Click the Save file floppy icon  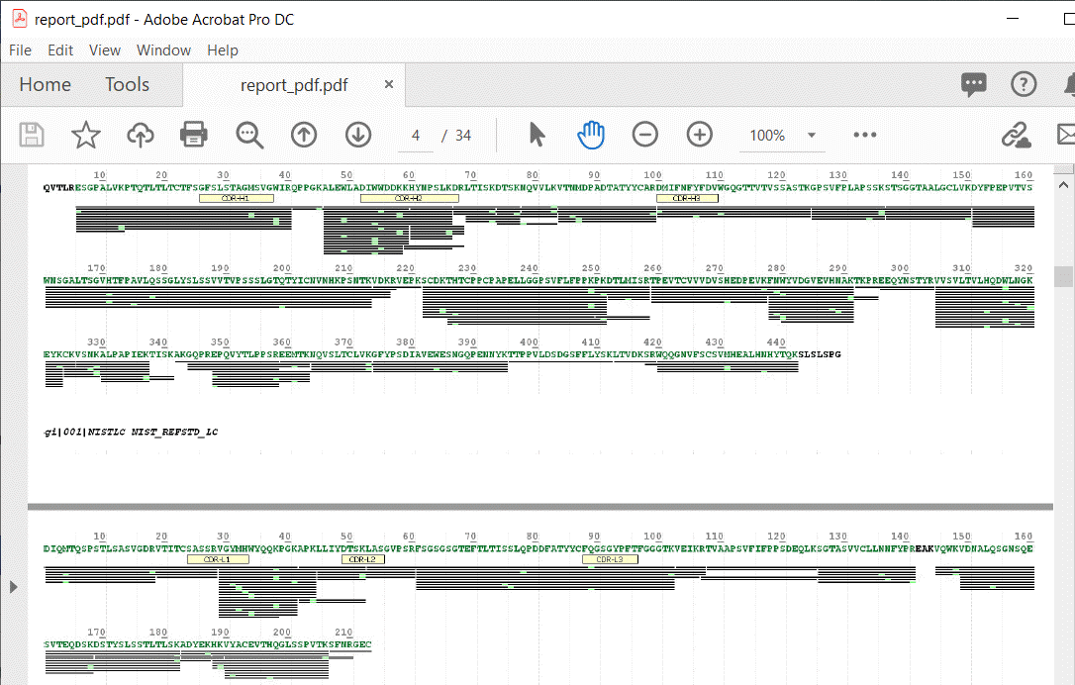32,135
